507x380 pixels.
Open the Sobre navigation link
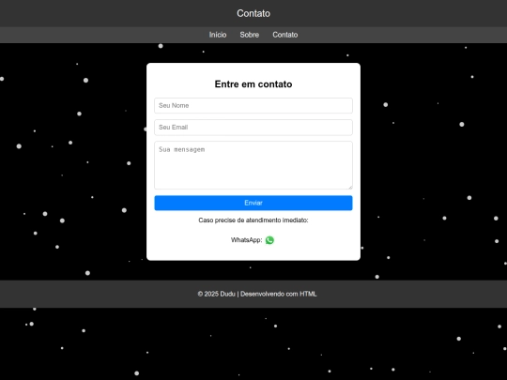pyautogui.click(x=250, y=35)
